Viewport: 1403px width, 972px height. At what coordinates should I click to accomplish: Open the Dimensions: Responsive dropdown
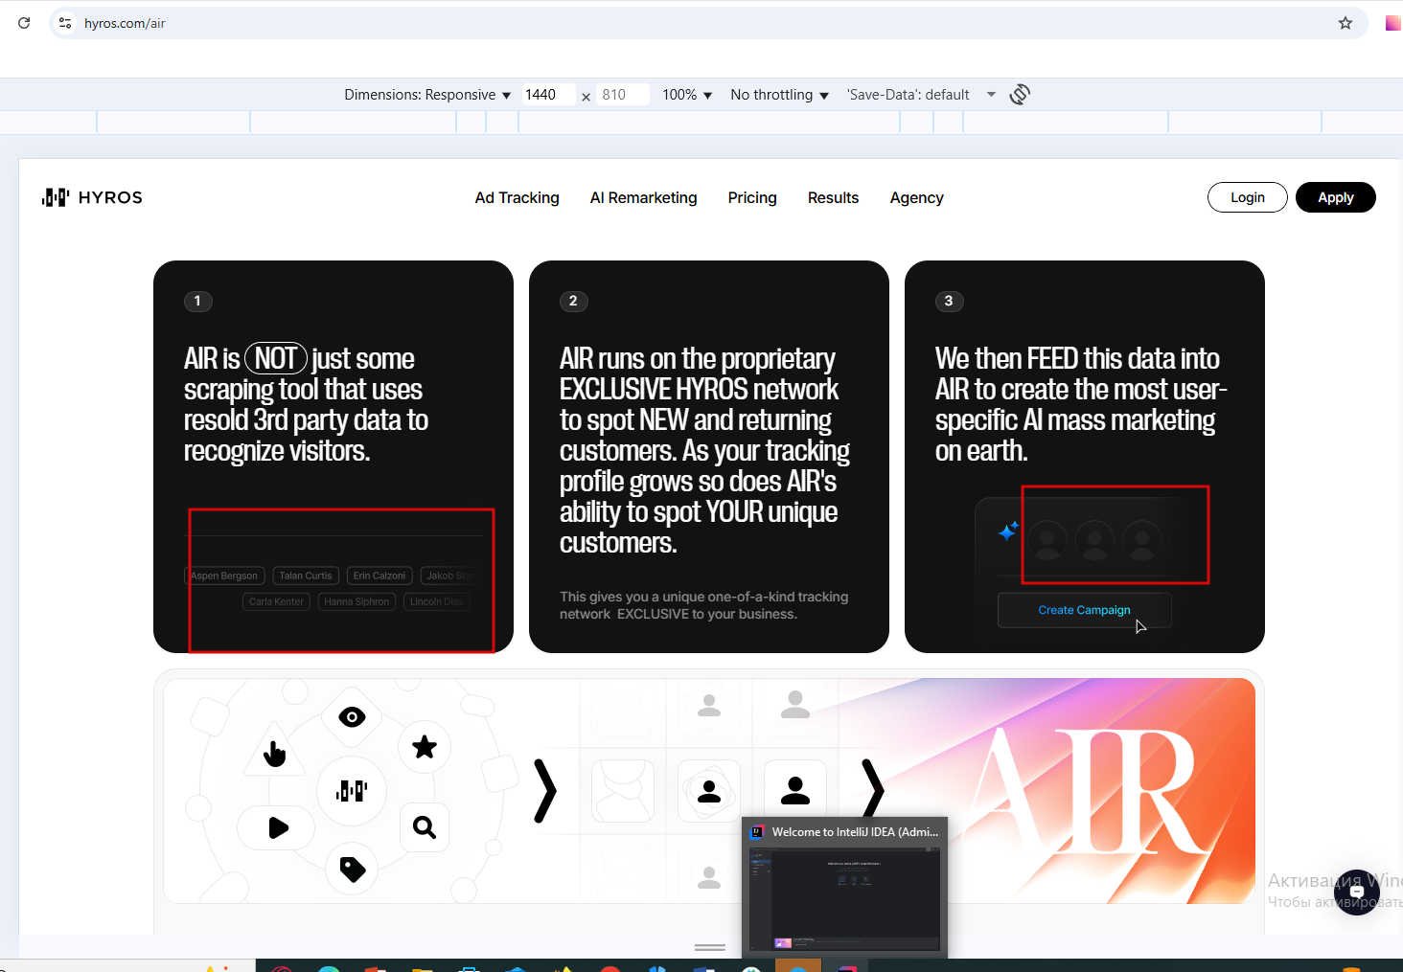(427, 95)
